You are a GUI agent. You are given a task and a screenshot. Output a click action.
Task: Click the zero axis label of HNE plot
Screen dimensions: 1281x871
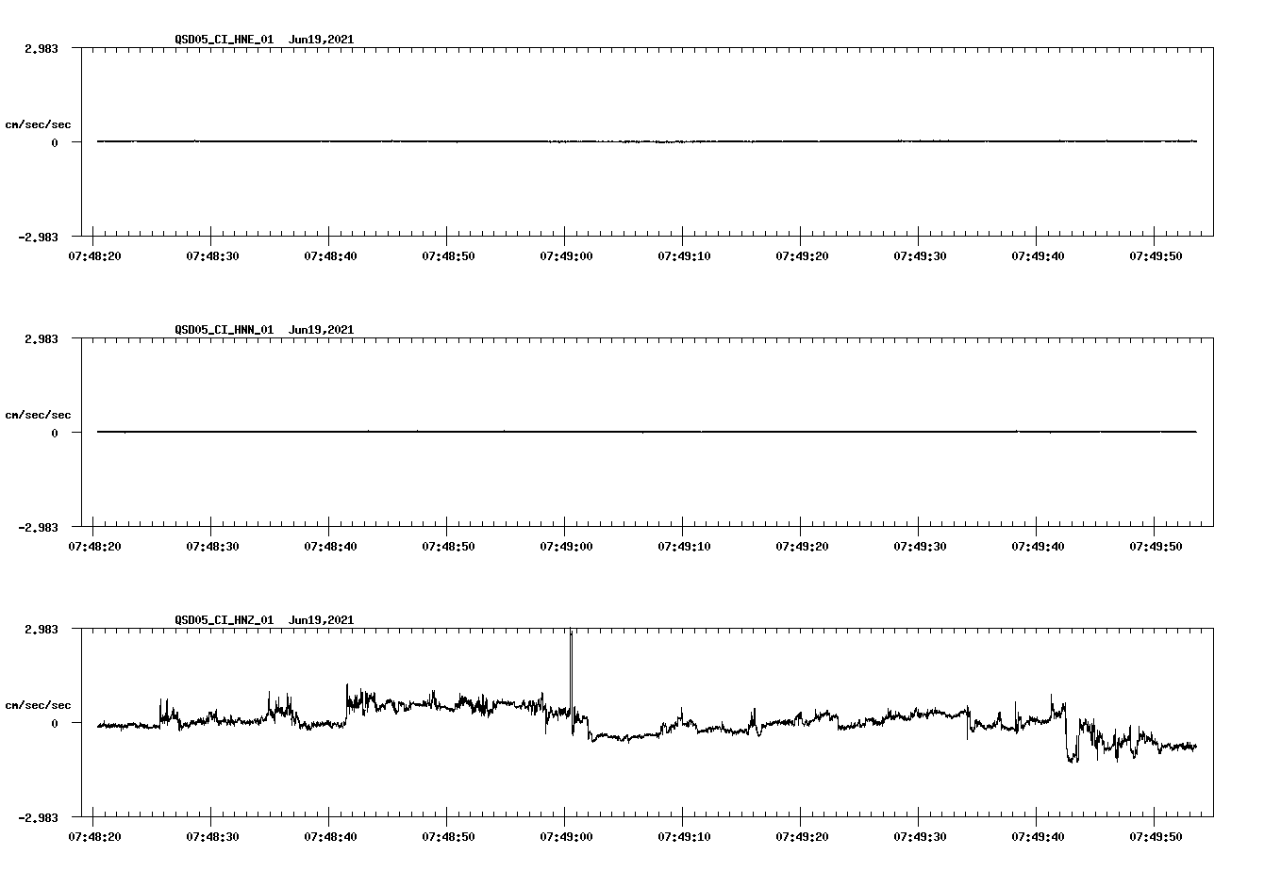55,142
